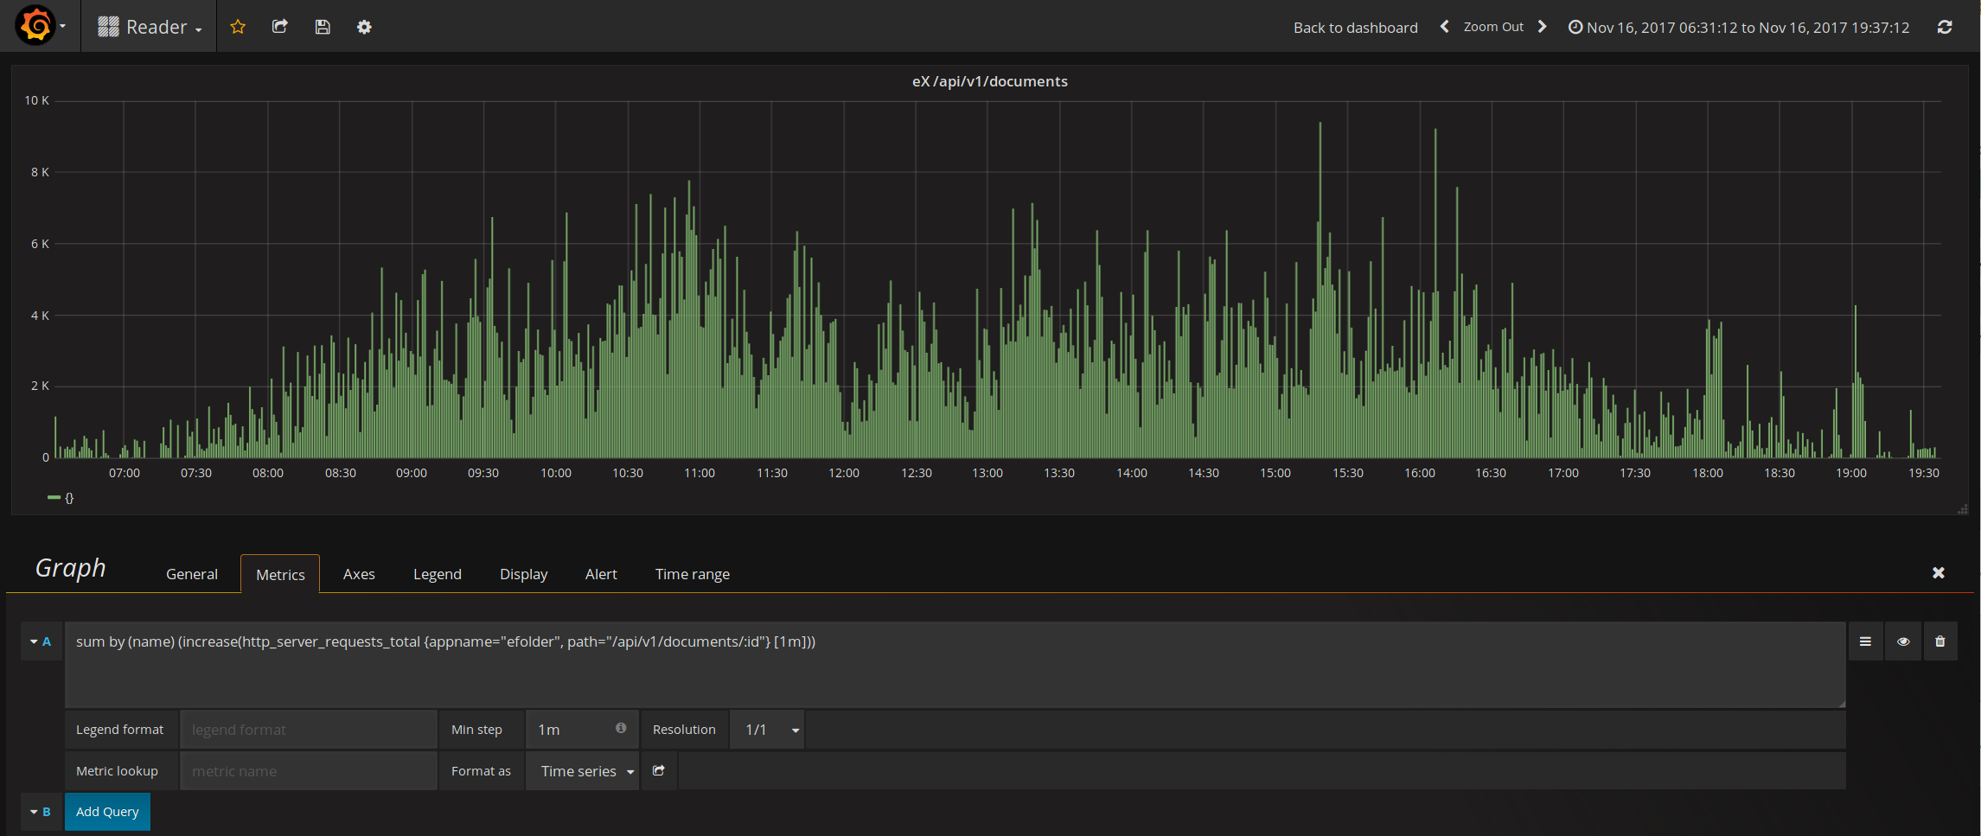Shift time range forward with right chevron
The width and height of the screenshot is (1981, 836).
pos(1542,27)
